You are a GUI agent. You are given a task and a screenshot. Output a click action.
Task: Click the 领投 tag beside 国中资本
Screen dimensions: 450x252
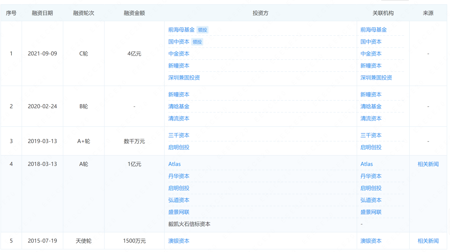(x=197, y=42)
